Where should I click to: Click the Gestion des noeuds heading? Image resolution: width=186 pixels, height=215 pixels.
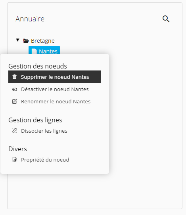coord(38,66)
